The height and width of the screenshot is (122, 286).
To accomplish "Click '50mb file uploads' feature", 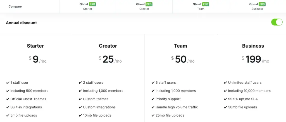I will pyautogui.click(x=242, y=107).
